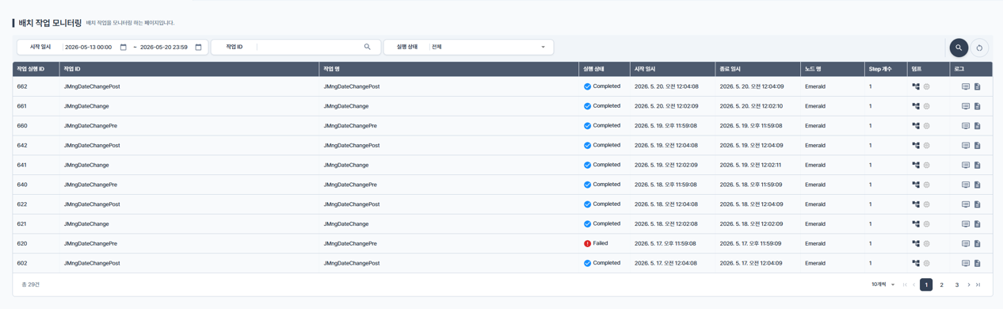Viewport: 1003px width, 309px height.
Task: Open the dump tree icon for run 662
Action: tap(916, 86)
